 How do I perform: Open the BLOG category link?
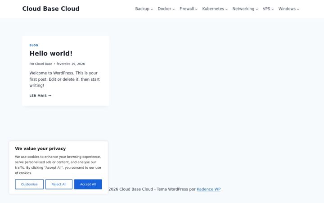point(34,45)
